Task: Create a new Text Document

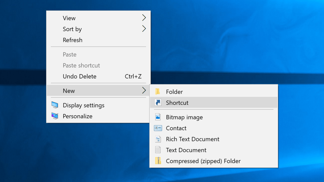Action: point(186,150)
